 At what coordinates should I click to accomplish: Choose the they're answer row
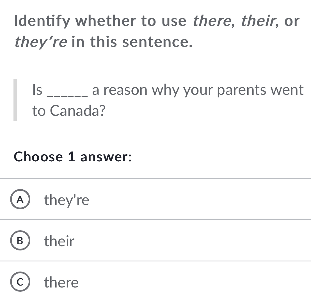[112, 200]
